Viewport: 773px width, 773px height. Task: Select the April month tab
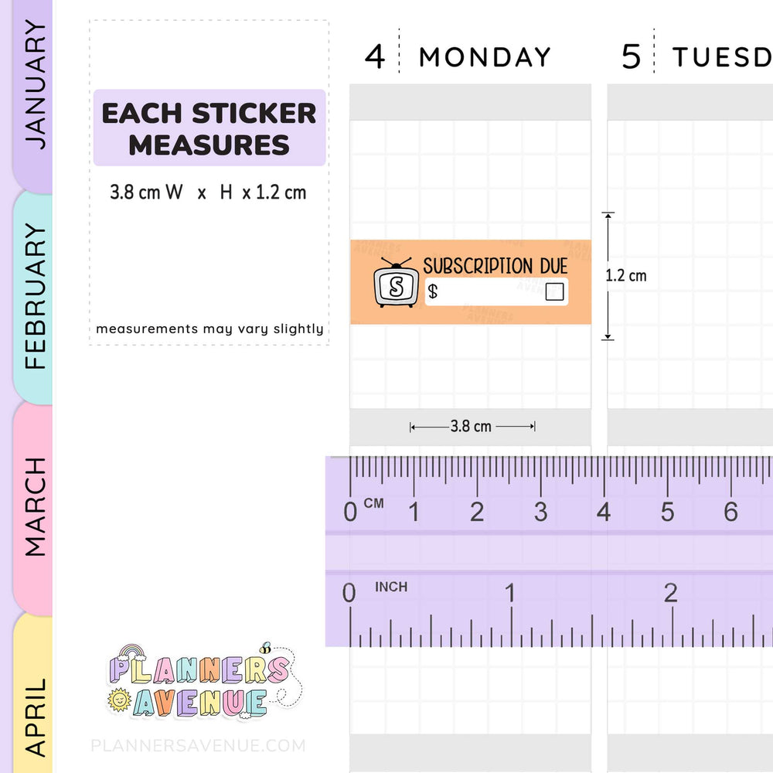tap(33, 693)
